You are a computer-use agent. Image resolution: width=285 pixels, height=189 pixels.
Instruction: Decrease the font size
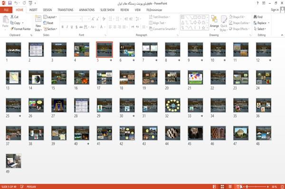pyautogui.click(x=97, y=19)
